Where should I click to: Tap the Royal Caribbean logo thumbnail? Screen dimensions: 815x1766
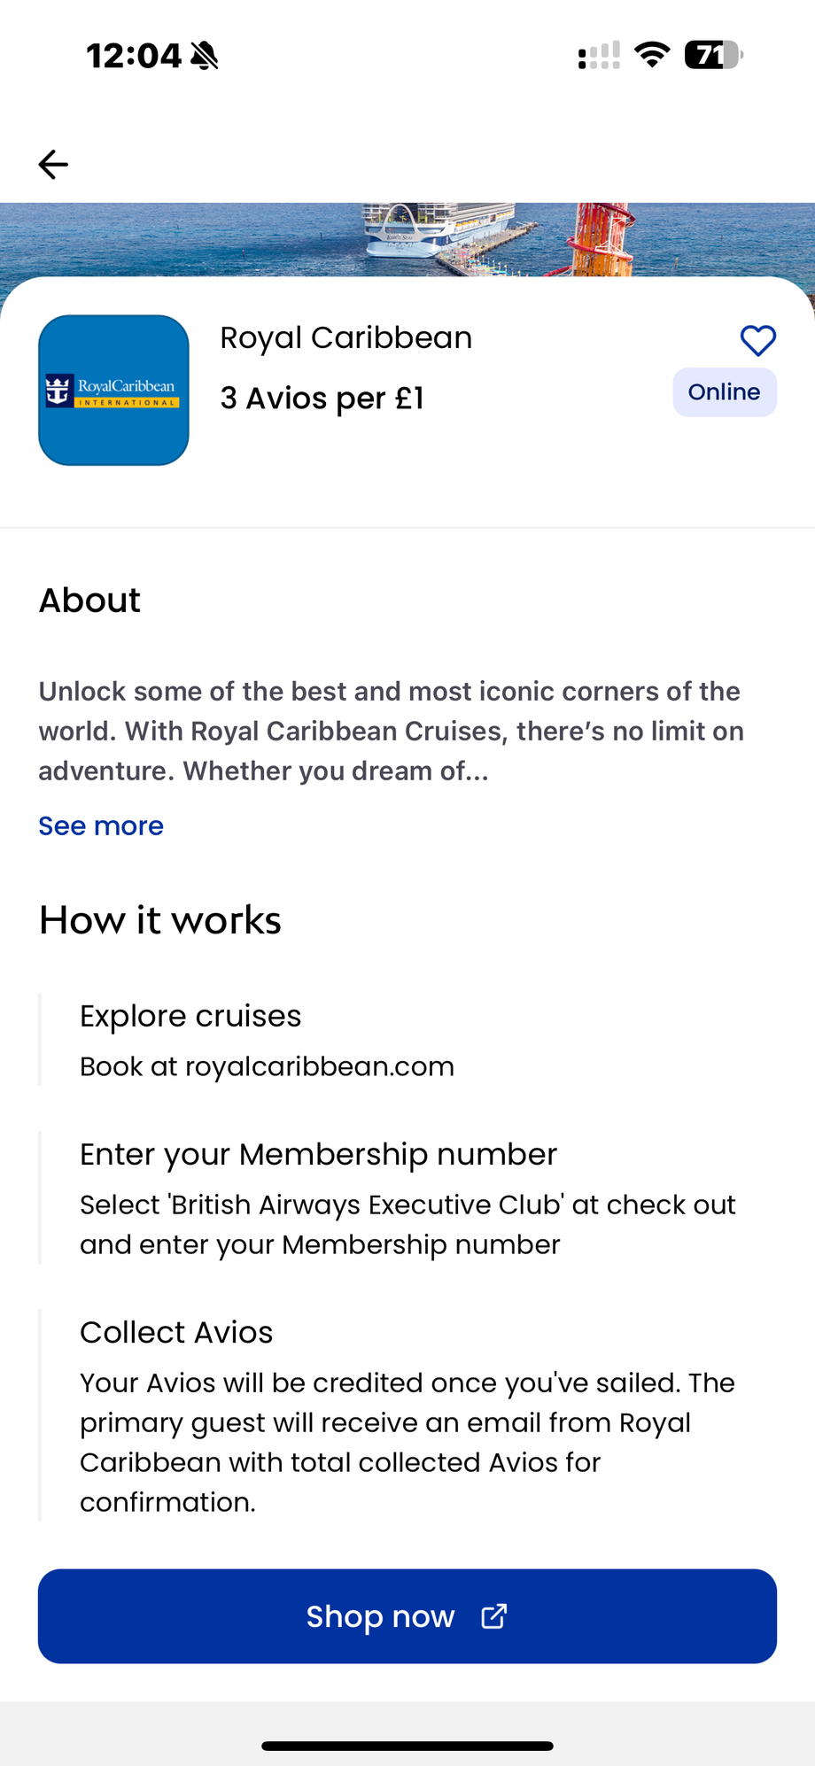[114, 391]
